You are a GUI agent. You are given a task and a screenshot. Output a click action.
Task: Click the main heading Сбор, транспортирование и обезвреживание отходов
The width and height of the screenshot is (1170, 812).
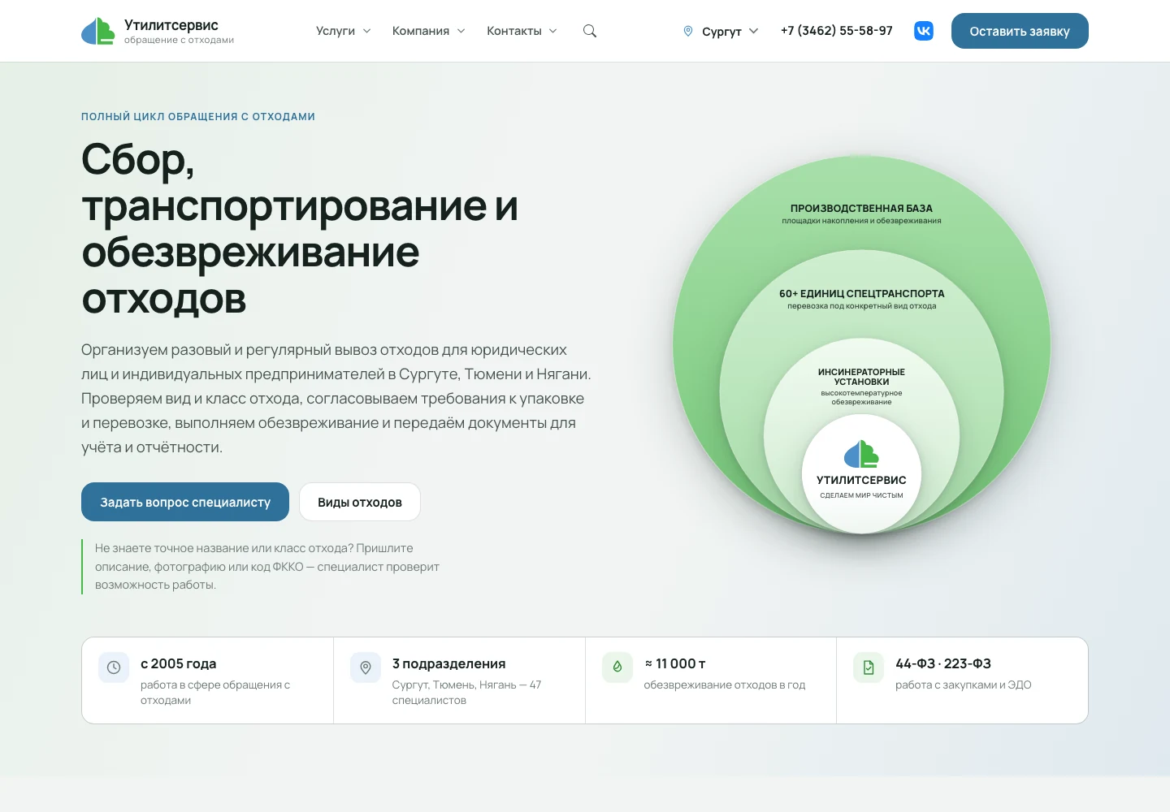click(300, 229)
